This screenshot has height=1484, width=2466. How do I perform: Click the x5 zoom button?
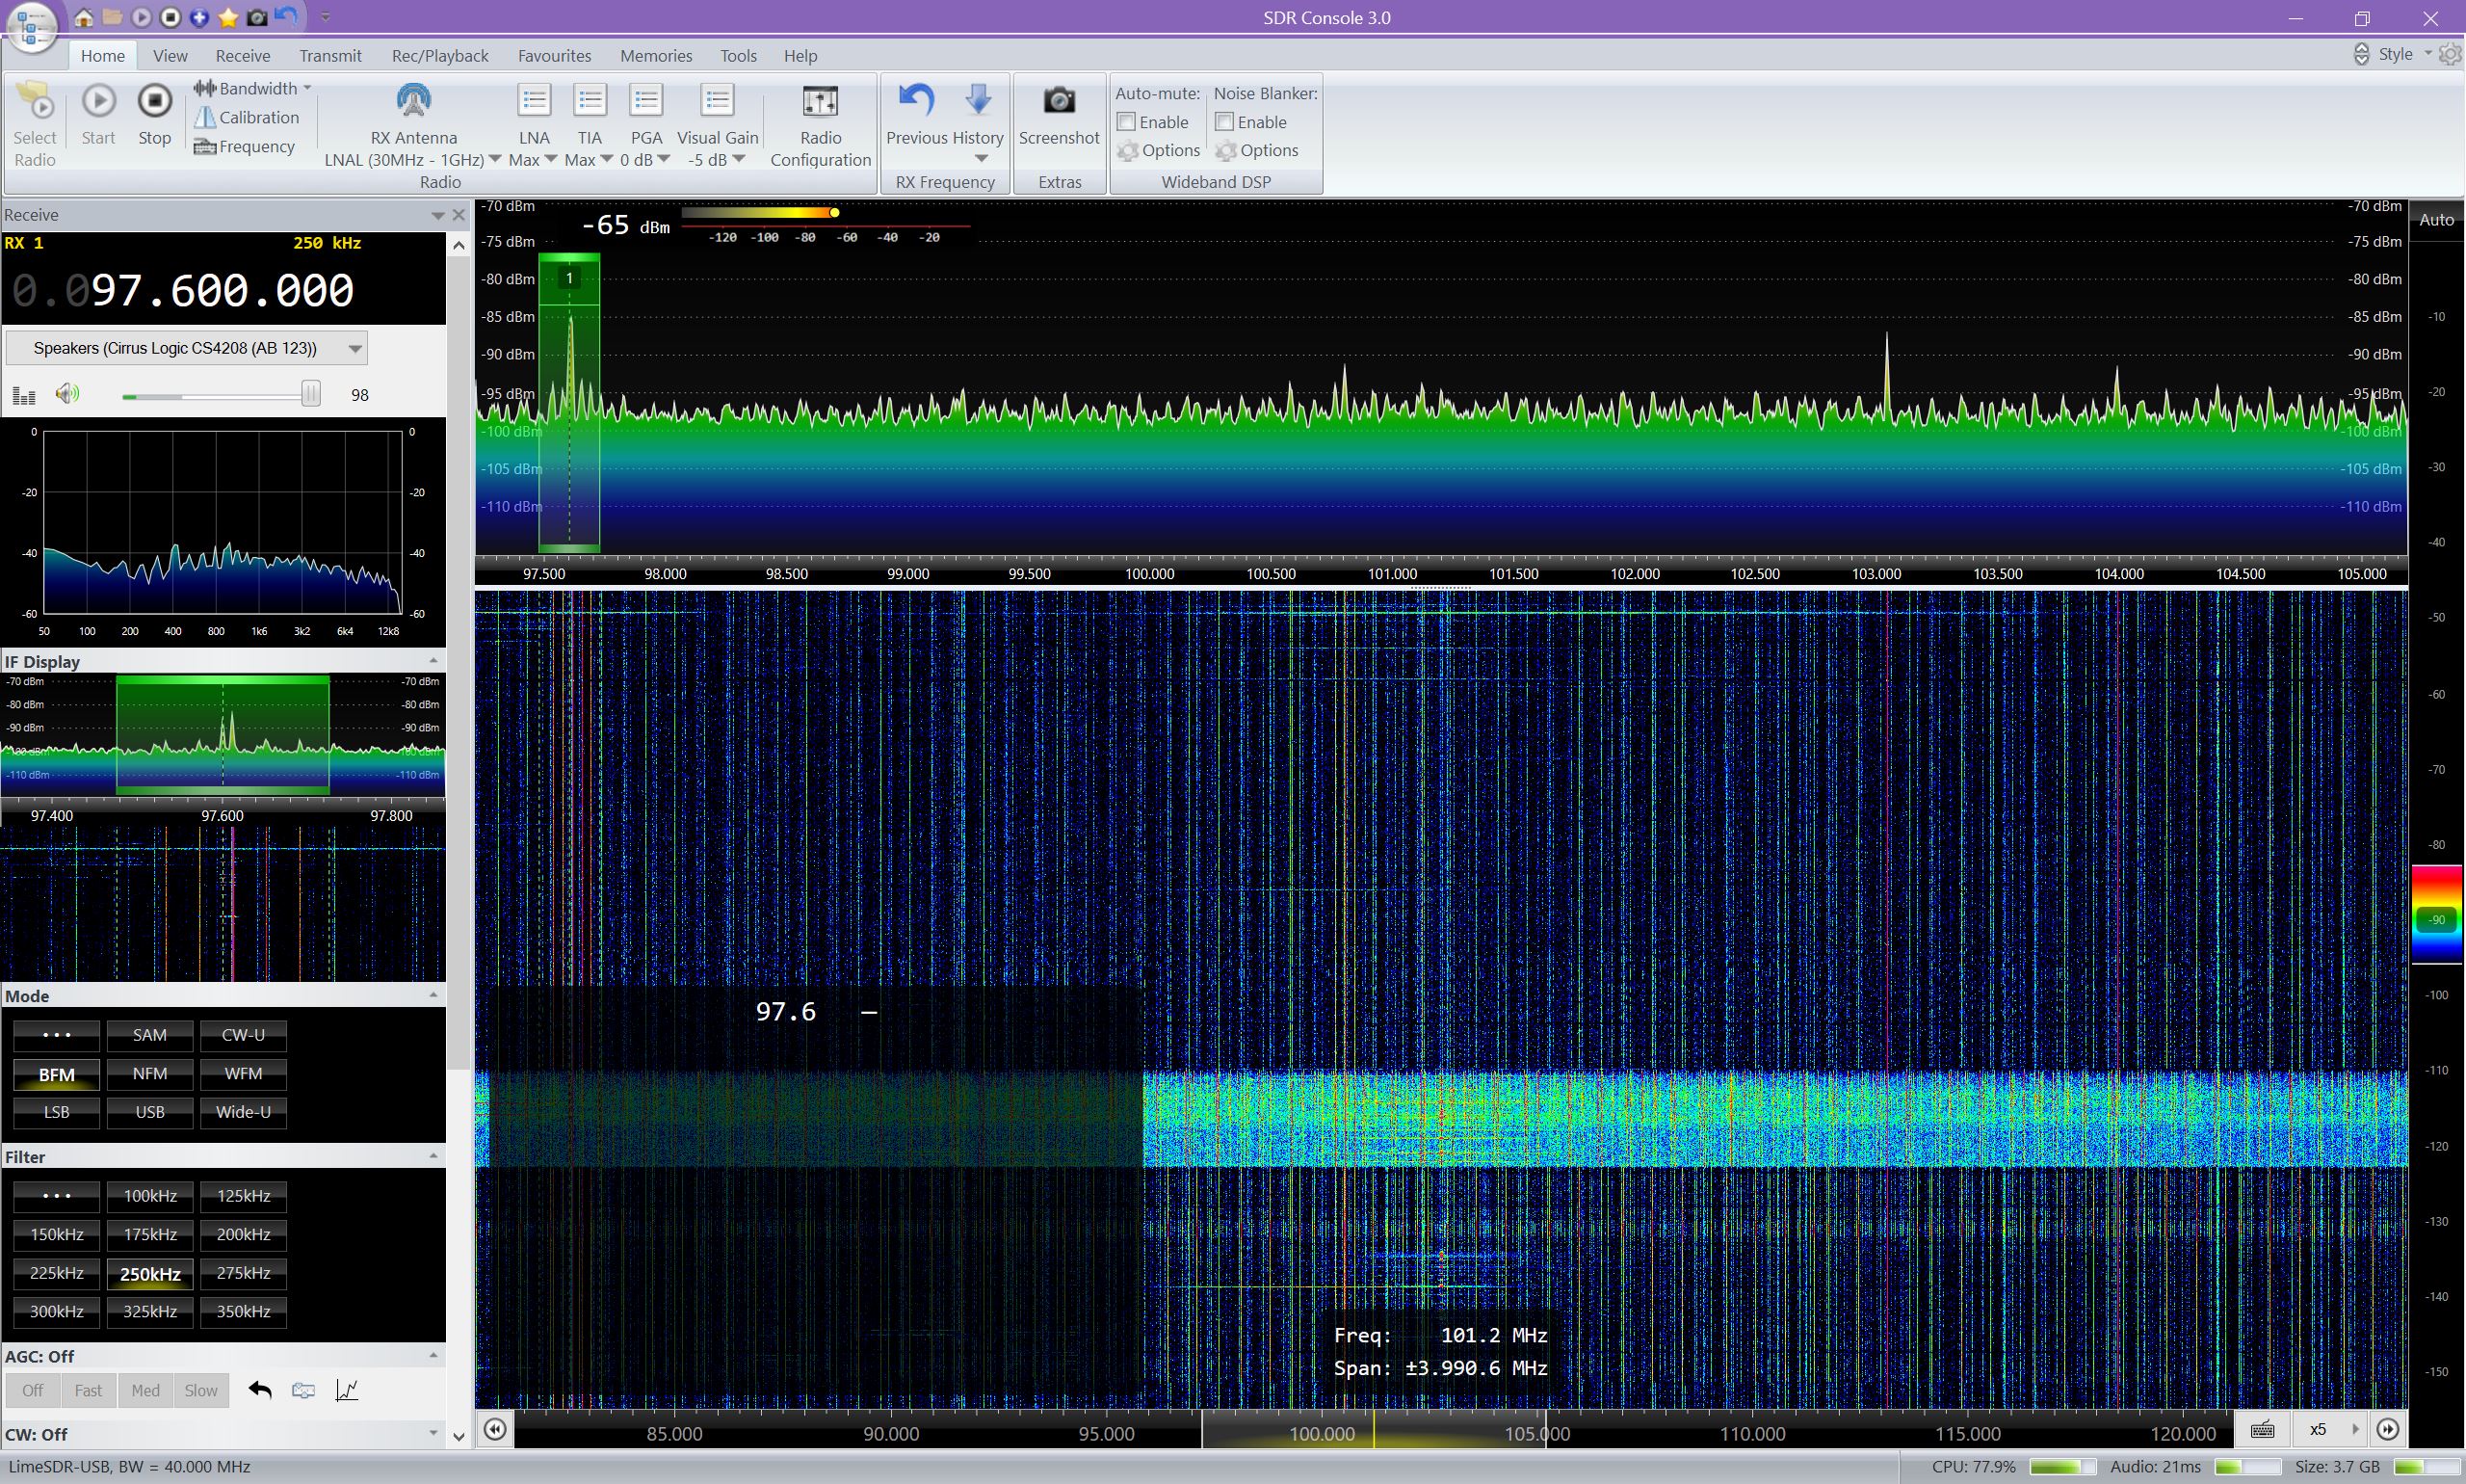2319,1429
